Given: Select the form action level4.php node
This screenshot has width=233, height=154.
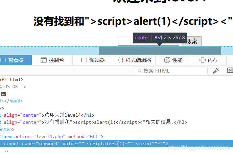Looking at the screenshot, I should tap(51, 137).
